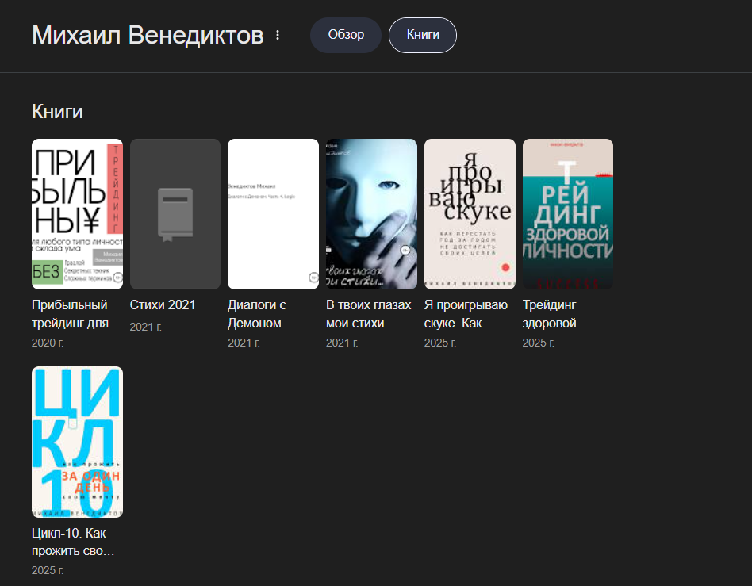Open the Стихи 2021 title link
The image size is (752, 586).
tap(163, 305)
